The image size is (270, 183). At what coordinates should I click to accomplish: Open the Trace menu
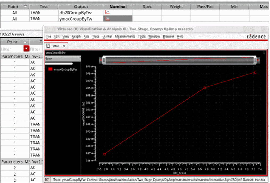[96, 37]
